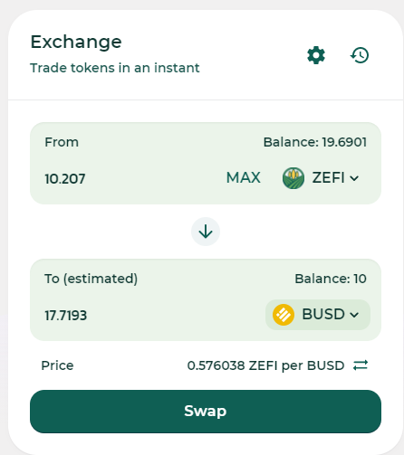Expand the ZEFI token chevron
Image resolution: width=404 pixels, height=455 pixels.
[354, 178]
